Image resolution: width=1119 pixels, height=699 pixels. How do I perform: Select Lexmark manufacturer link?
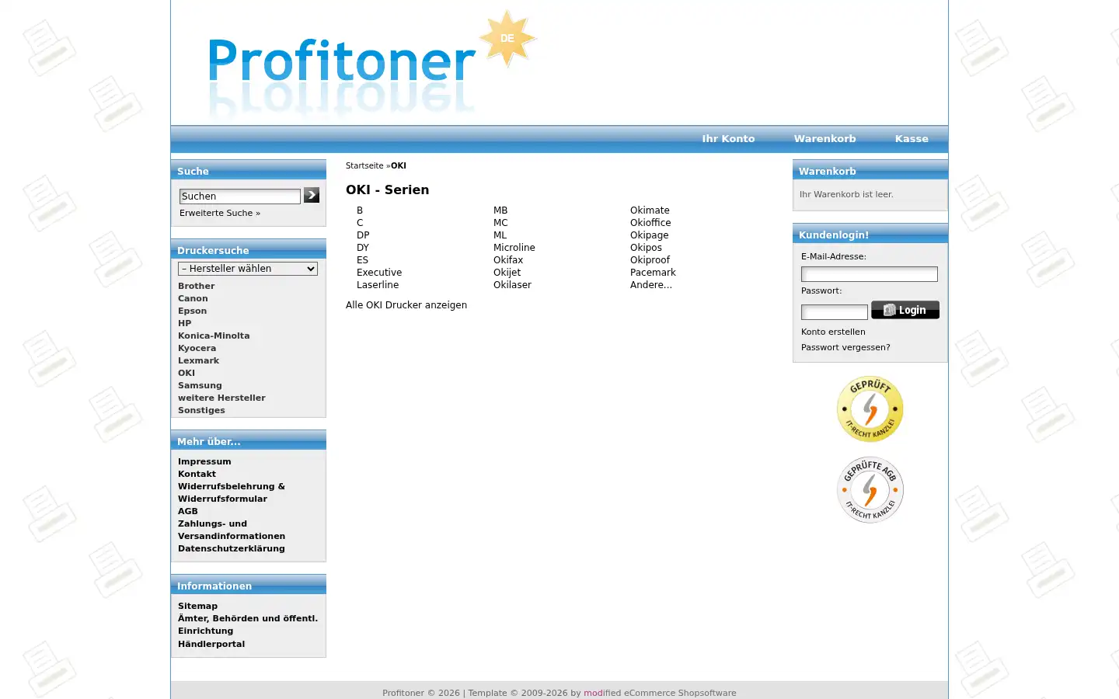click(198, 360)
